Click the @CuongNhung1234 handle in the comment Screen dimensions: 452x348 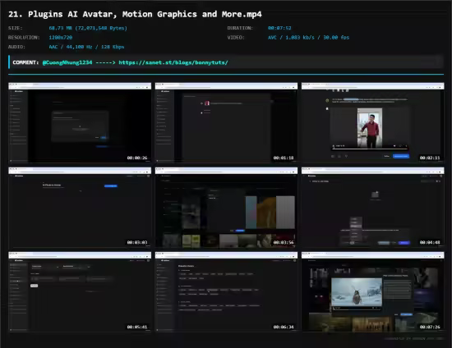point(67,62)
